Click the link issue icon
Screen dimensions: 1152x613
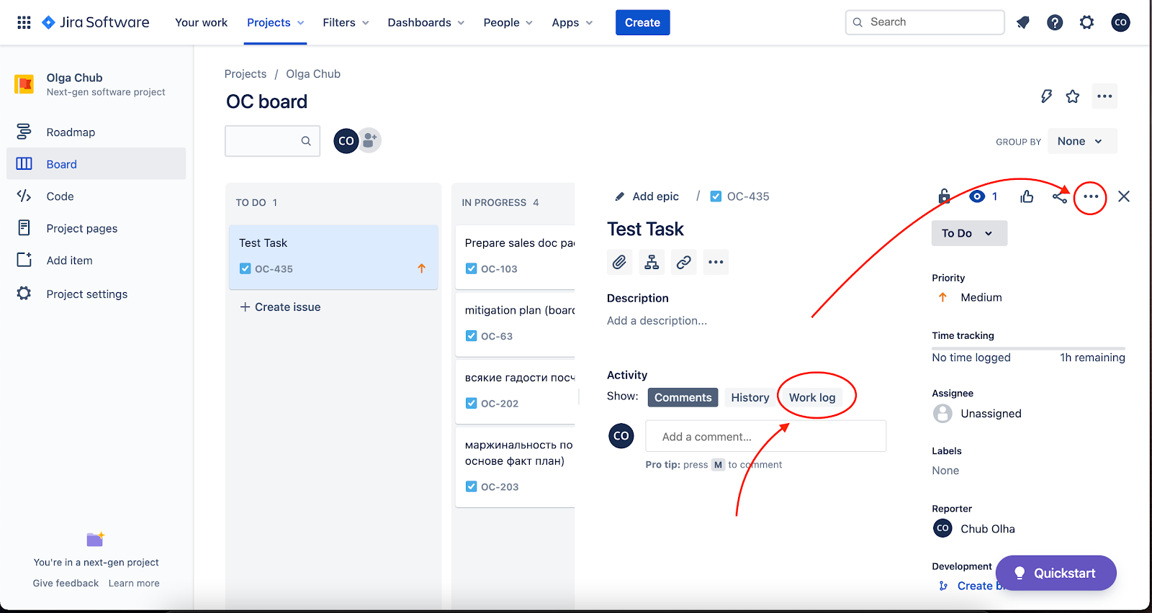pyautogui.click(x=683, y=263)
